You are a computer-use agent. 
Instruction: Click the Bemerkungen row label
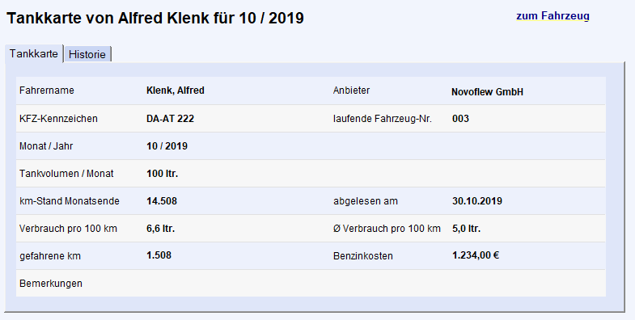pyautogui.click(x=51, y=284)
